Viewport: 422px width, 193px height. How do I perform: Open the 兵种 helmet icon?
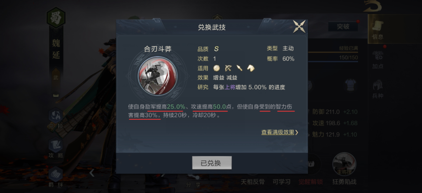378,89
